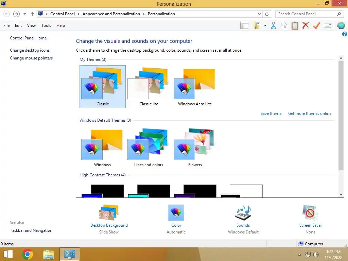Open the View menu
348x261 pixels.
coord(31,25)
